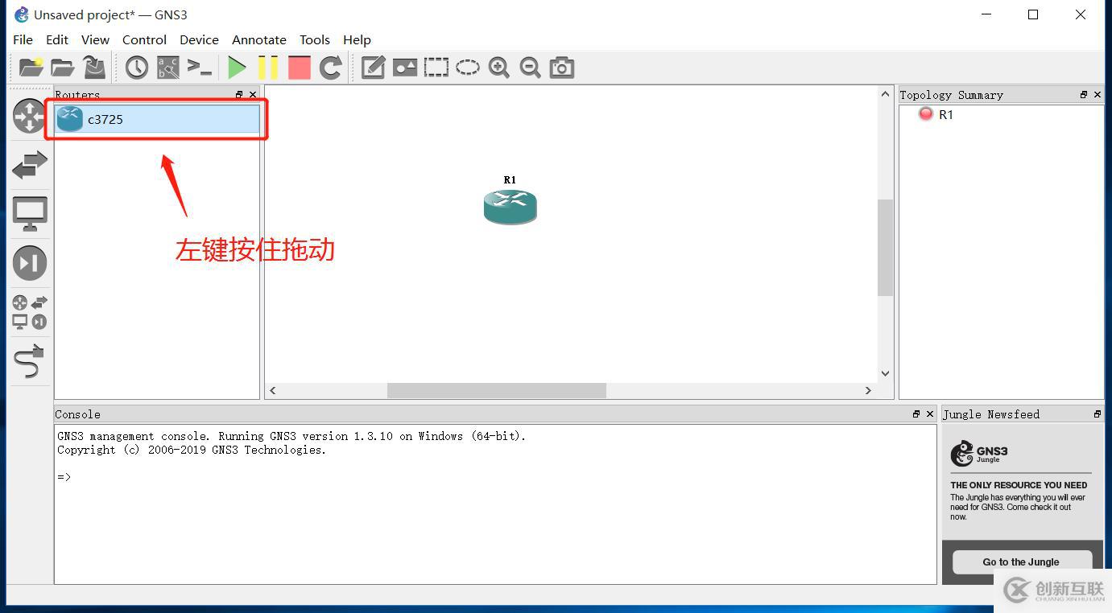Viewport: 1112px width, 613px height.
Task: Float the Topology Summary panel
Action: (1083, 95)
